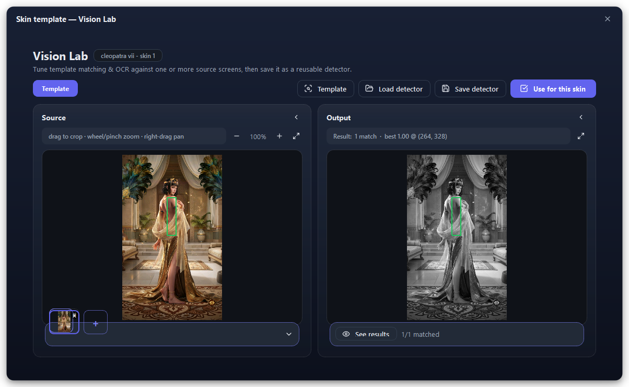Image resolution: width=629 pixels, height=387 pixels.
Task: Collapse the Output panel
Action: click(581, 118)
